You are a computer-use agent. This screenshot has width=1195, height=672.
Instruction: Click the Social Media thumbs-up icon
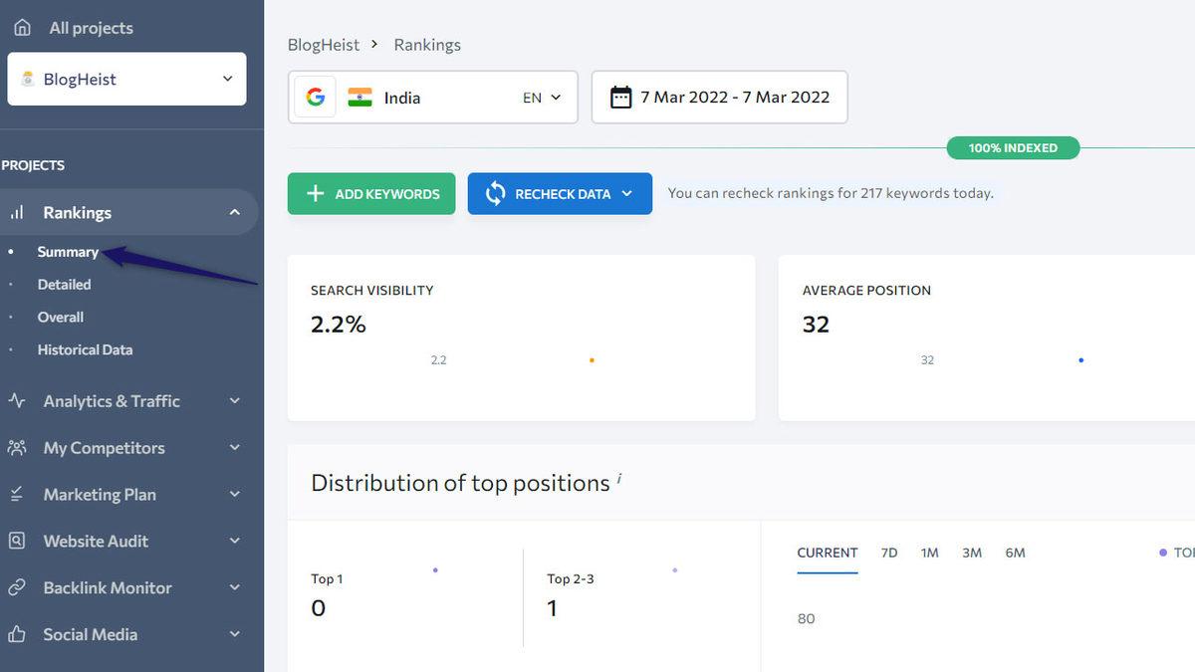click(x=17, y=634)
